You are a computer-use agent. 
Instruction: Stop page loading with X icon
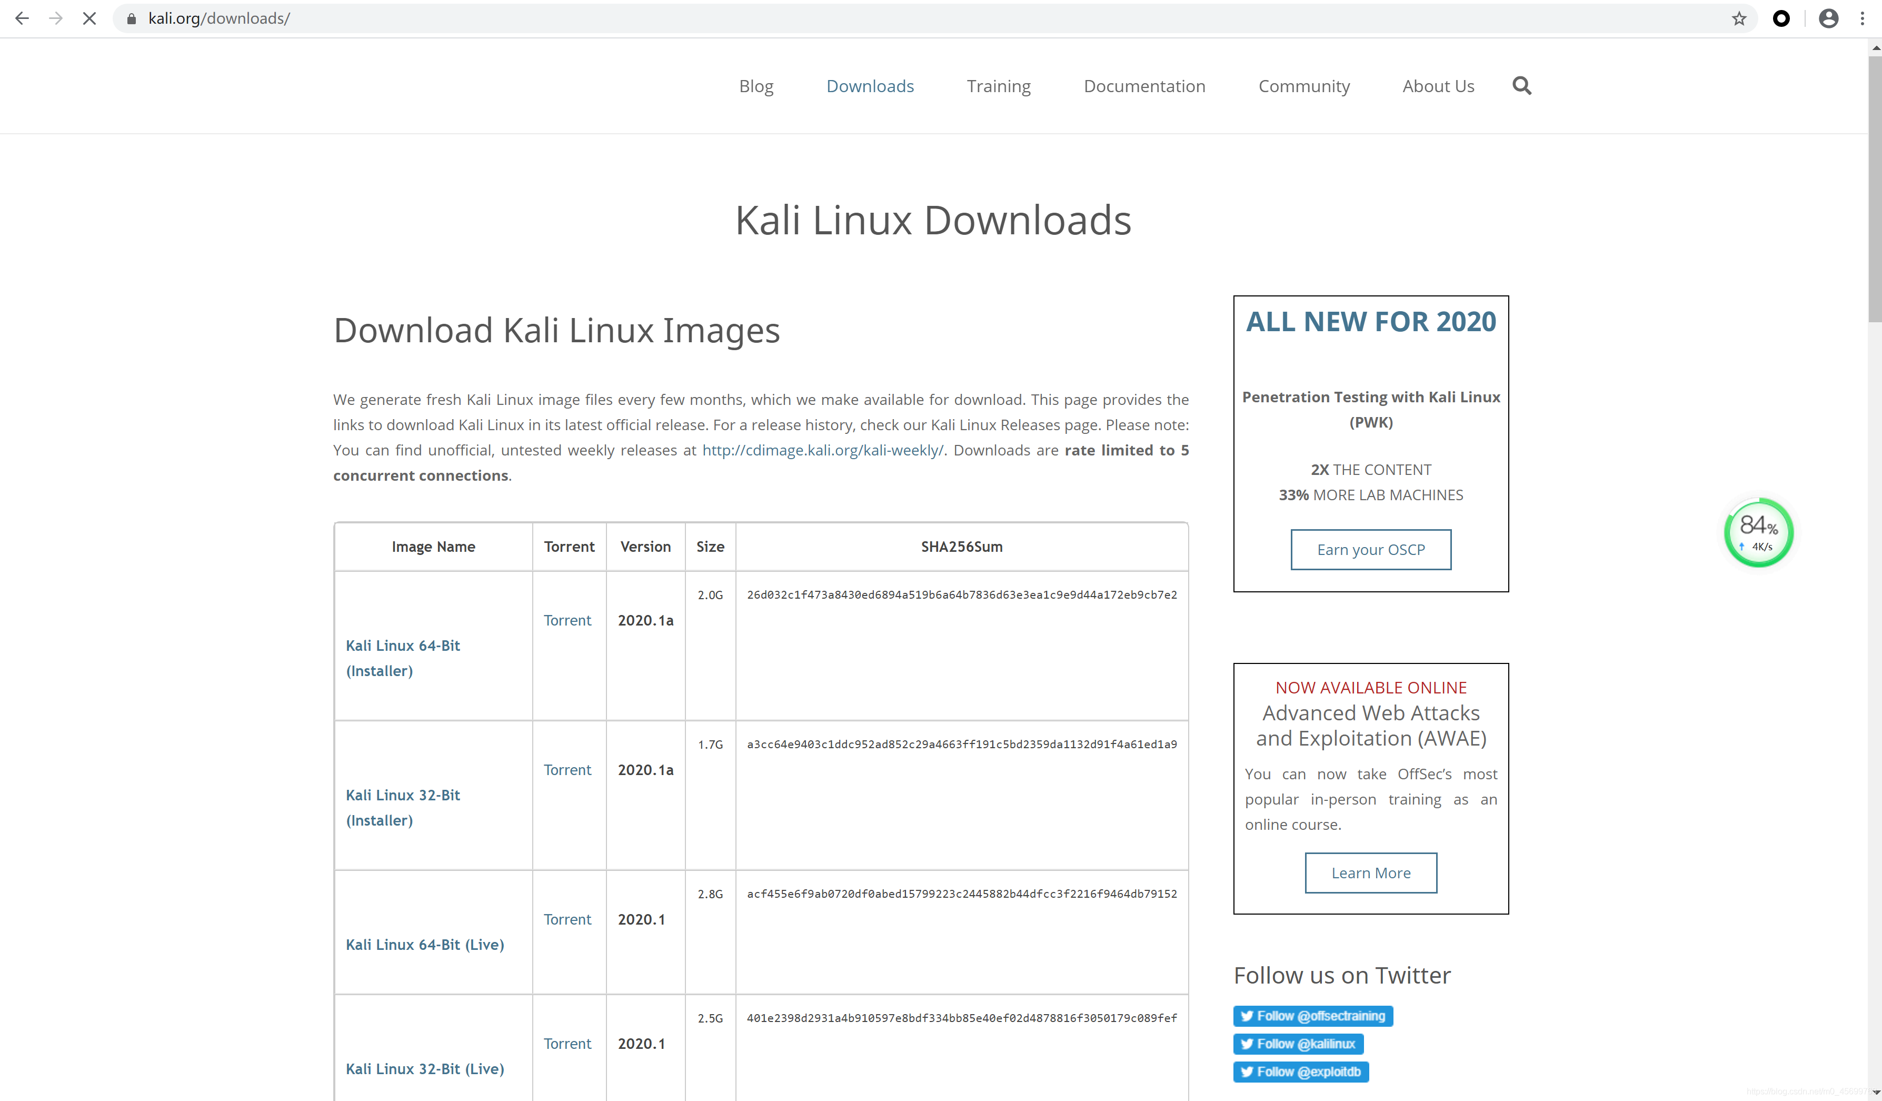[89, 18]
